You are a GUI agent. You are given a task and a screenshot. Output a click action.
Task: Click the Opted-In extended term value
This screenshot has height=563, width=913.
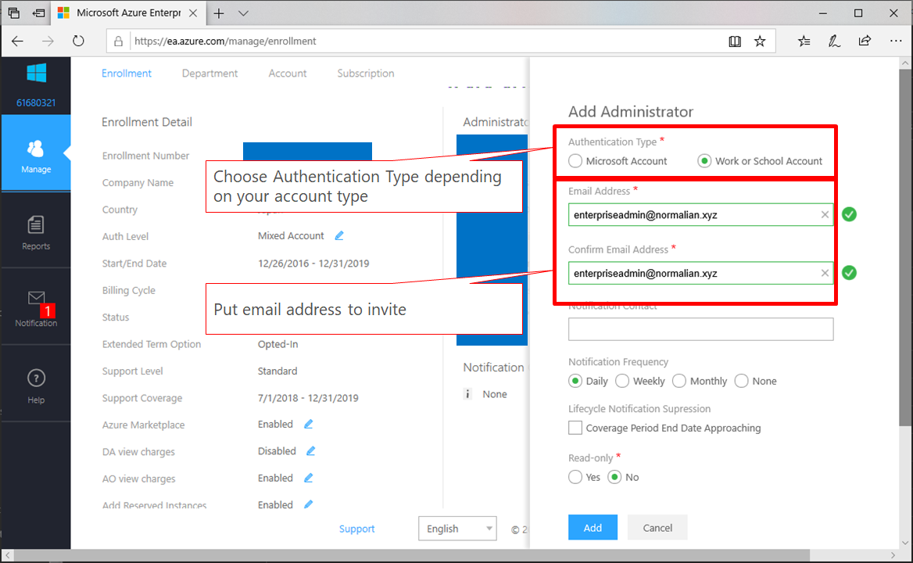tap(277, 344)
